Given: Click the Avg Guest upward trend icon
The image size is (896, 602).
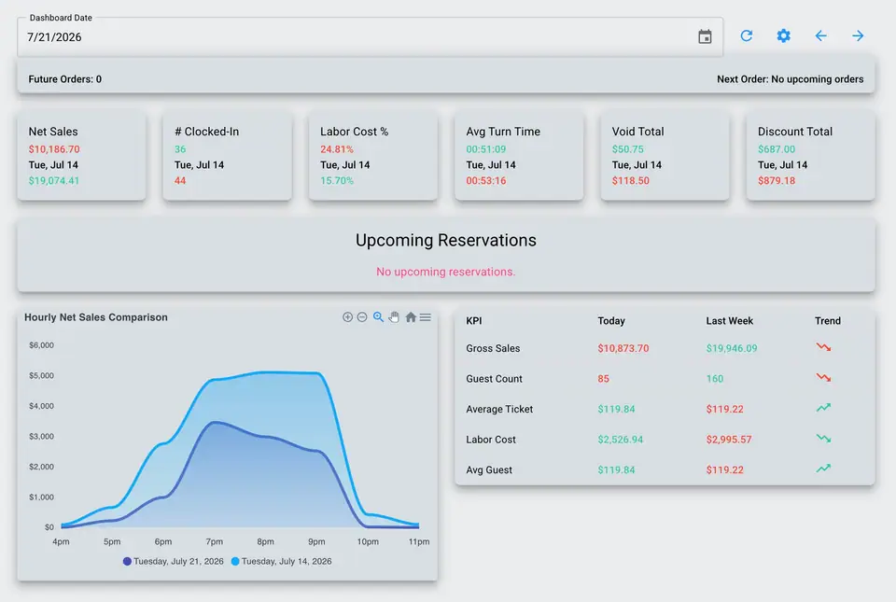Looking at the screenshot, I should [x=823, y=469].
